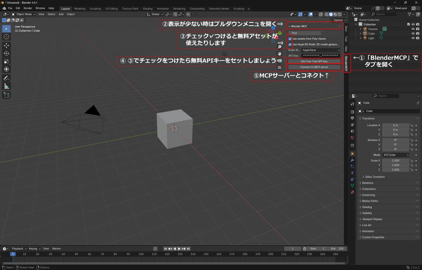
Task: Select the Add Cube tool
Action: 6,95
